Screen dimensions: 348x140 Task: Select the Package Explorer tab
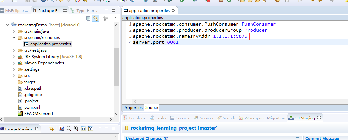tap(49, 10)
